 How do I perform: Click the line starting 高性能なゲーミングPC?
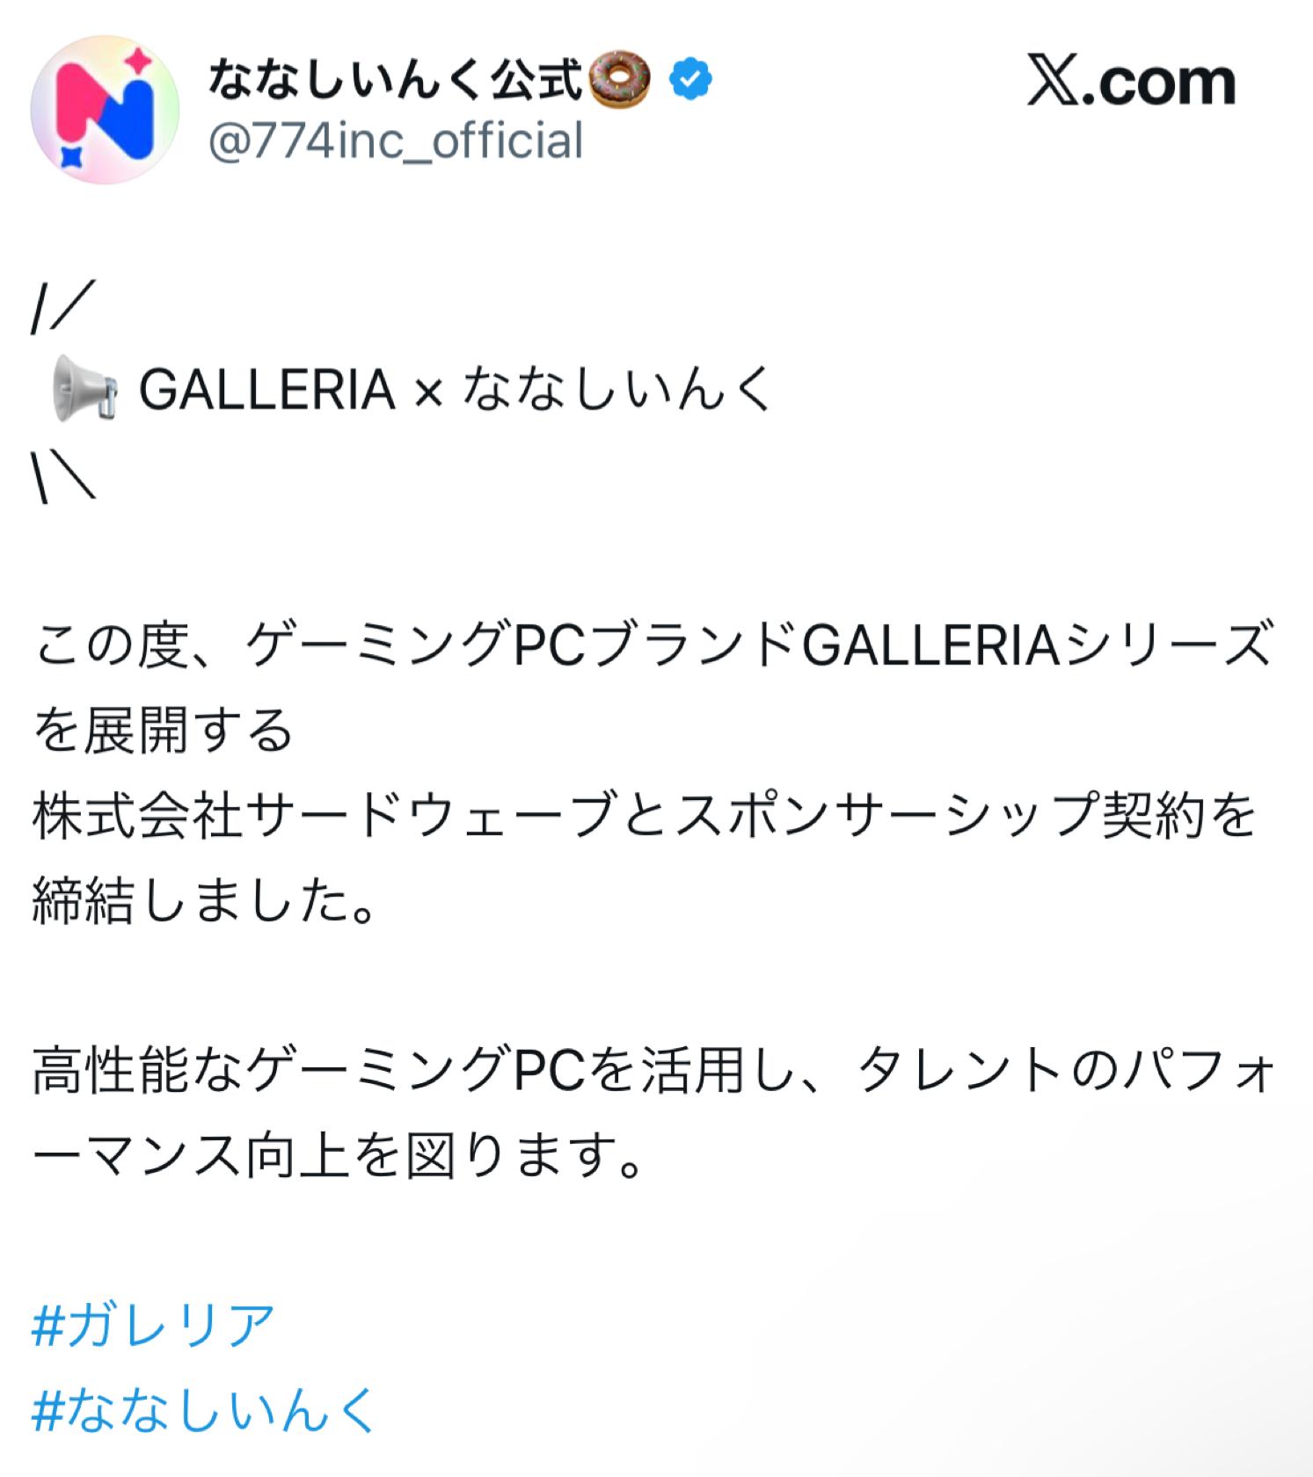[x=653, y=1069]
